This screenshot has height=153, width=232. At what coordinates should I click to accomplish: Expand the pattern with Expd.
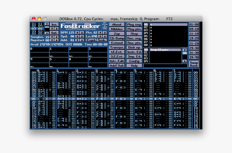pyautogui.click(x=91, y=40)
